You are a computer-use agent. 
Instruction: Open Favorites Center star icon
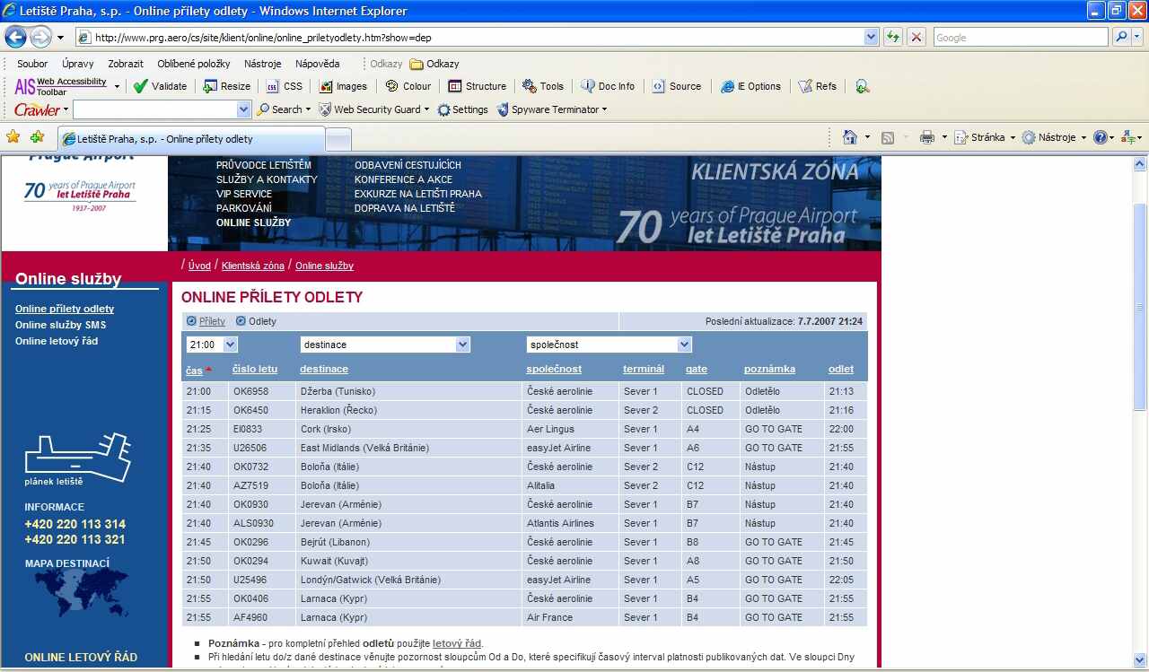[x=13, y=137]
